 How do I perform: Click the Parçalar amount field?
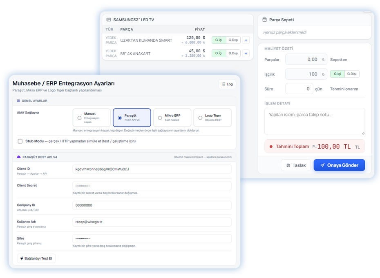tap(306, 60)
